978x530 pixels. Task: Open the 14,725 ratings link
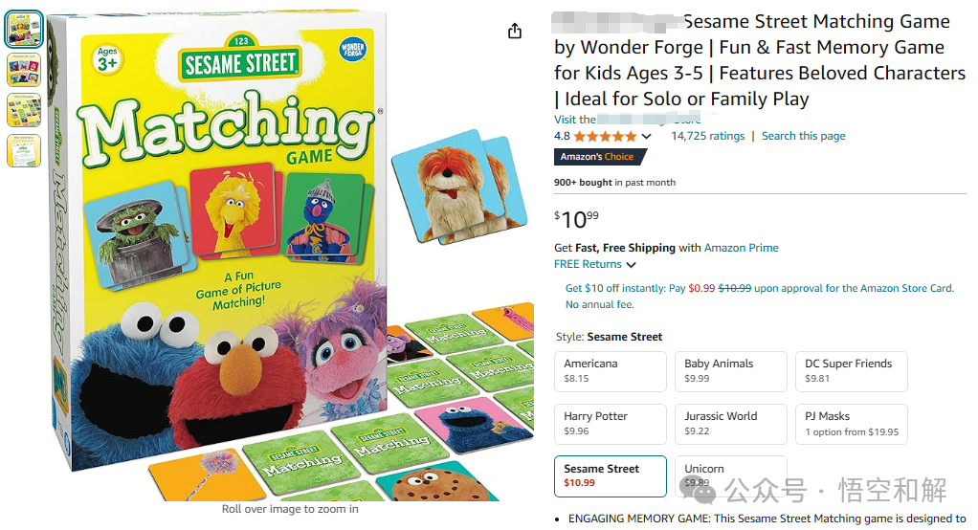click(708, 136)
